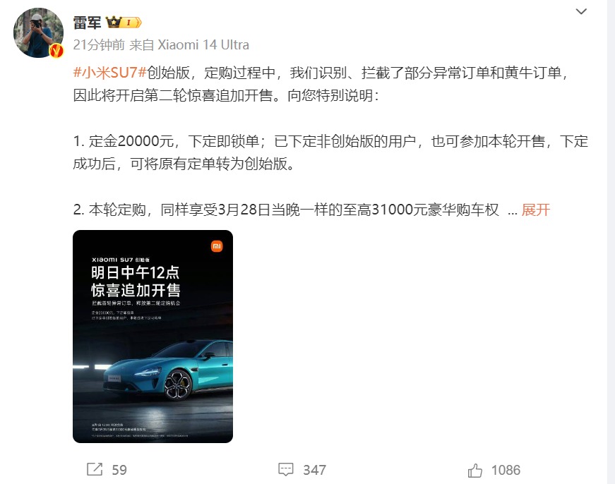The height and width of the screenshot is (484, 615).
Task: Click the 明日中午12点 poster headline
Action: tap(135, 272)
